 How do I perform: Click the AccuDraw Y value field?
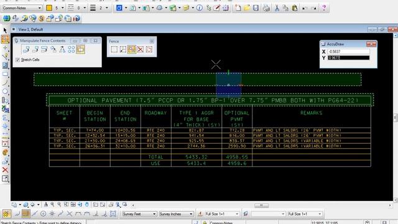coord(348,58)
